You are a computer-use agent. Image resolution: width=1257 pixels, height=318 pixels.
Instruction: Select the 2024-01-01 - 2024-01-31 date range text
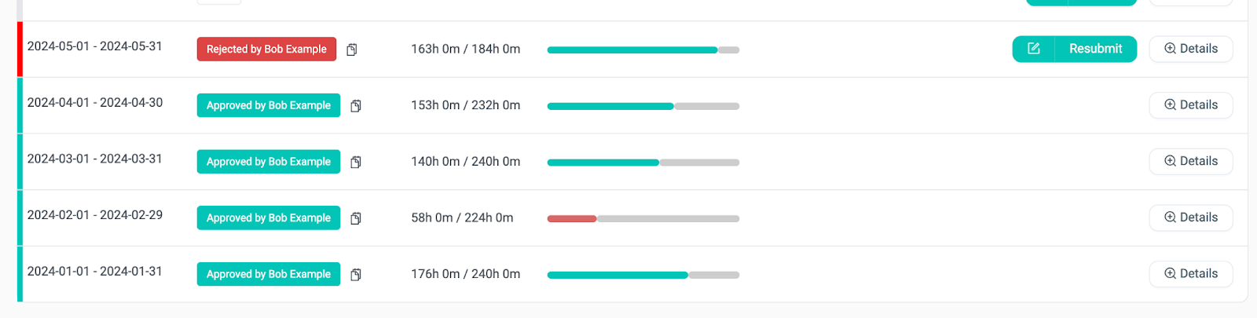click(94, 271)
